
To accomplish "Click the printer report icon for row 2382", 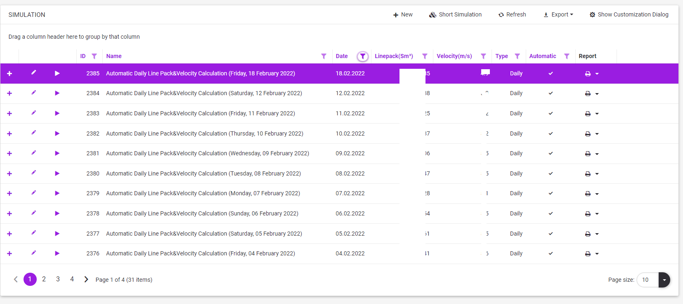I will click(x=588, y=134).
